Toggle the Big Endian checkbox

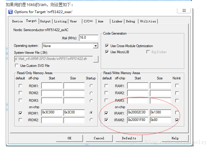(148, 52)
